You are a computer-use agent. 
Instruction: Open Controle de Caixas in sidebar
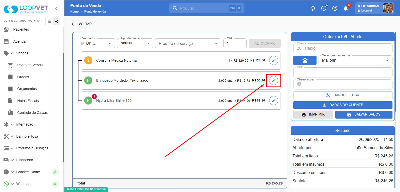[x=32, y=113]
